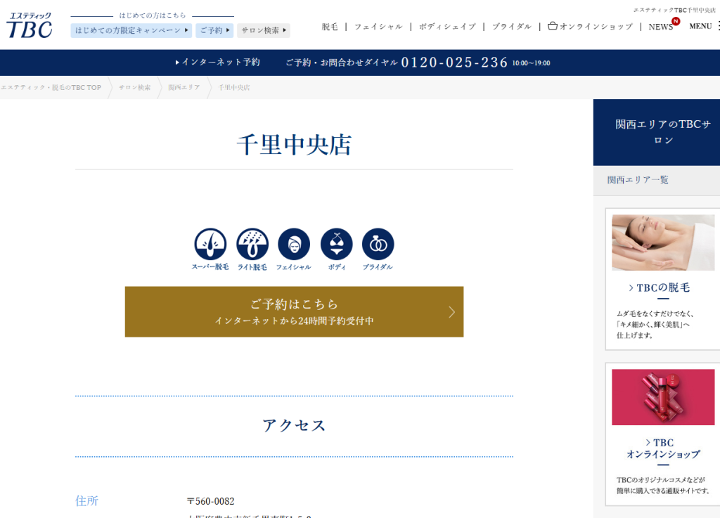Open オンラインショップ with basket icon
This screenshot has width=720, height=518.
pos(590,27)
